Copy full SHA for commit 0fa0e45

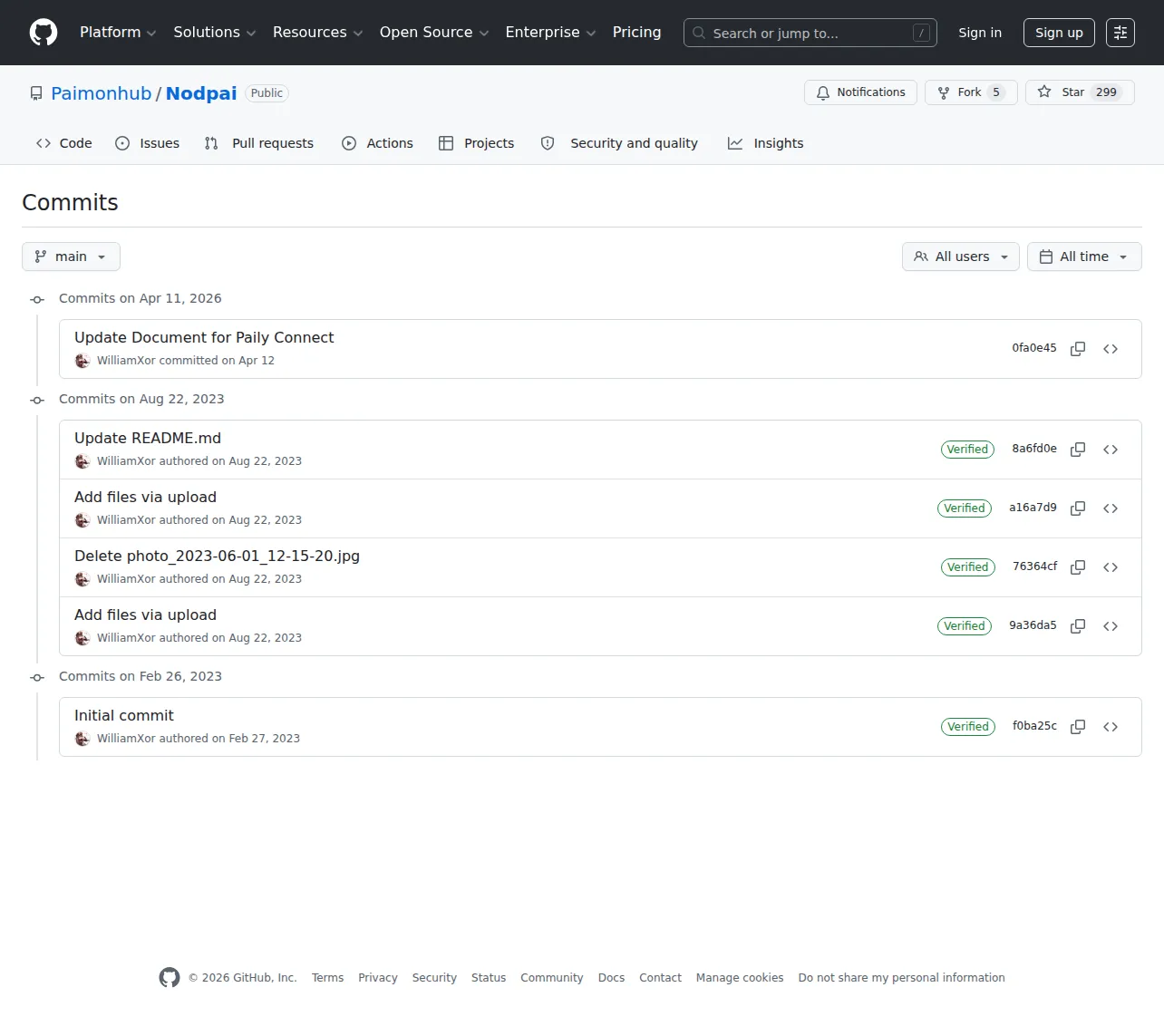[x=1078, y=349]
